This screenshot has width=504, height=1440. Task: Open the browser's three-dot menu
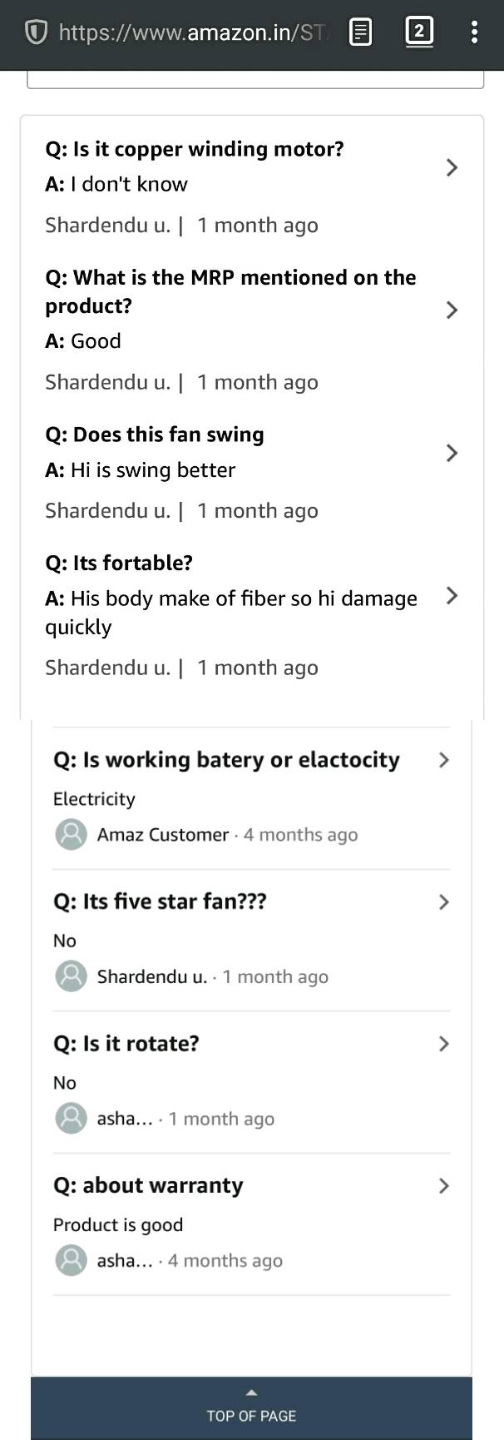pyautogui.click(x=475, y=32)
